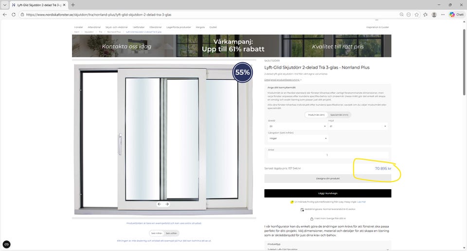Click the delivery time calendar icon

pyautogui.click(x=302, y=210)
